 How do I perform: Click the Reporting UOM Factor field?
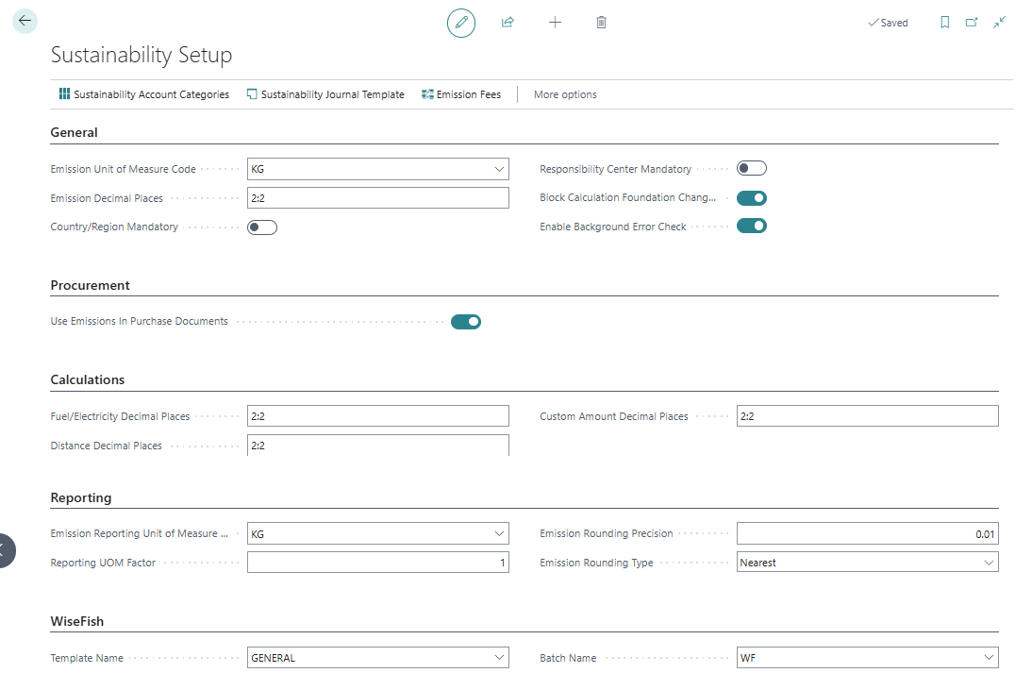(377, 563)
